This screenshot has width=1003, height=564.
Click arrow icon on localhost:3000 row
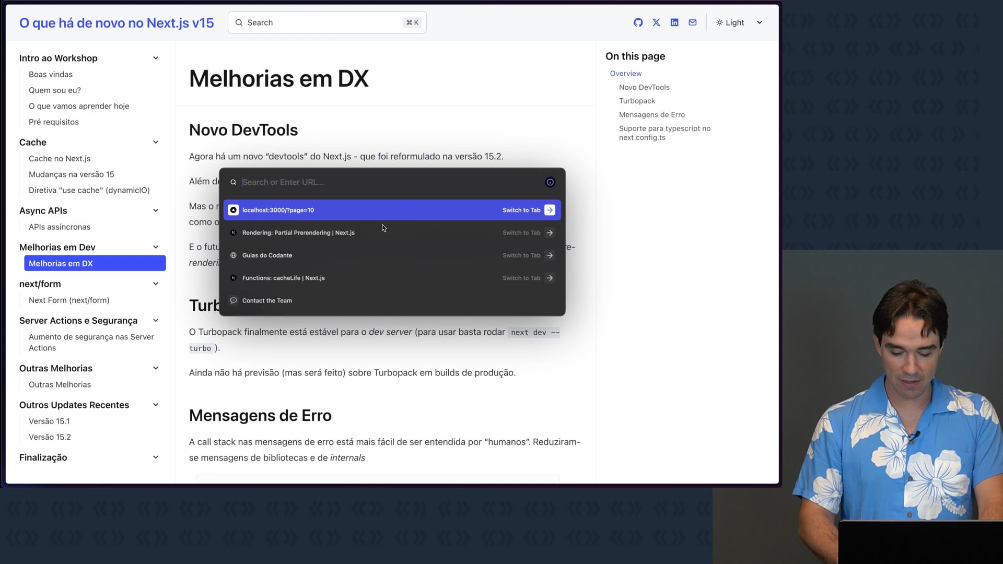[550, 210]
